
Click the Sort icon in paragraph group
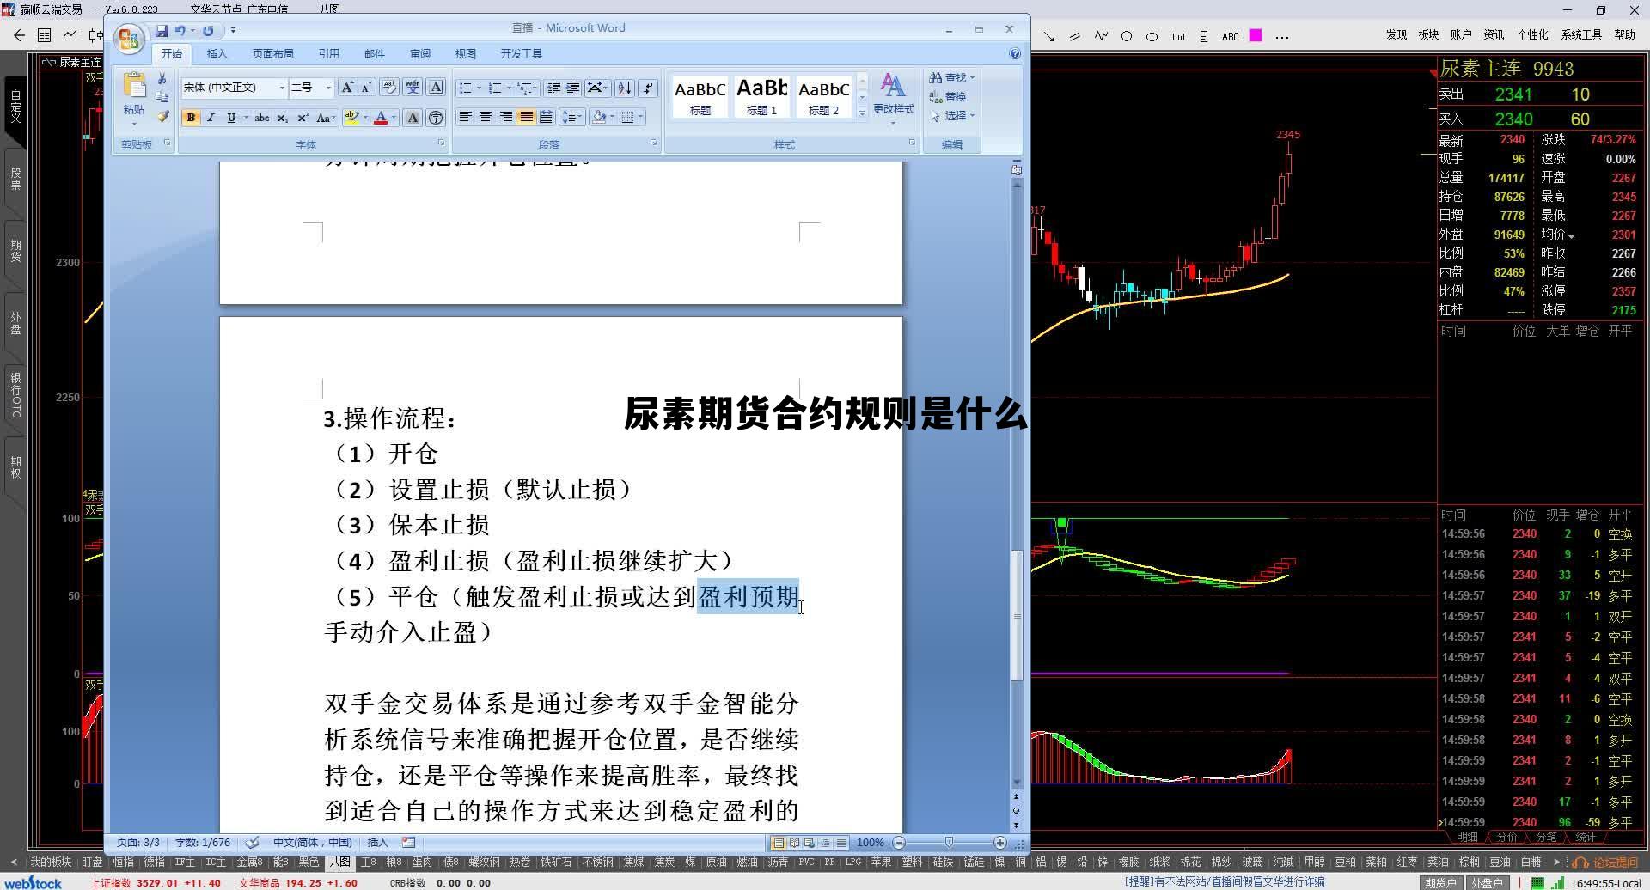625,87
